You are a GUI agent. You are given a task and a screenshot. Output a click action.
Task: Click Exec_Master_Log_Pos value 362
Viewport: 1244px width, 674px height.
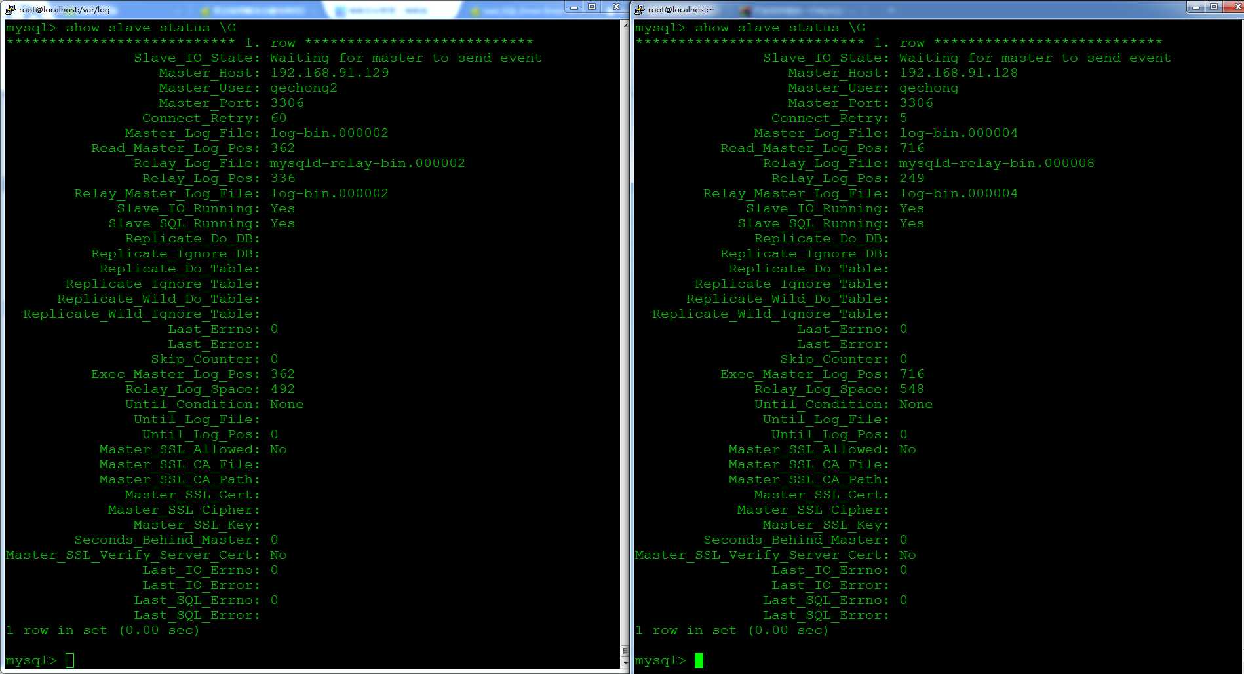pyautogui.click(x=282, y=374)
